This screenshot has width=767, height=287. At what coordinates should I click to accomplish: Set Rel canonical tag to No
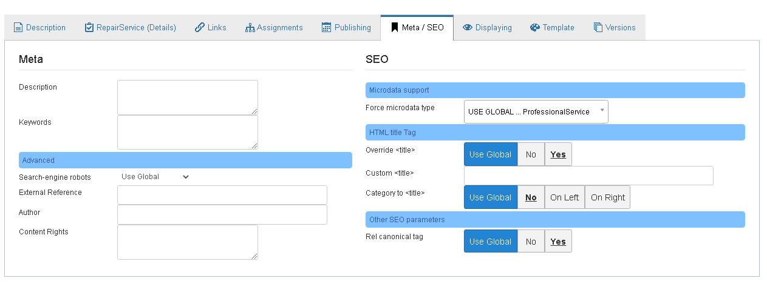pos(531,242)
